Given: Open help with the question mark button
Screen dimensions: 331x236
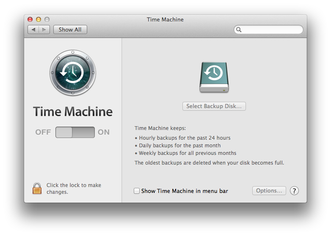Looking at the screenshot, I should click(294, 191).
